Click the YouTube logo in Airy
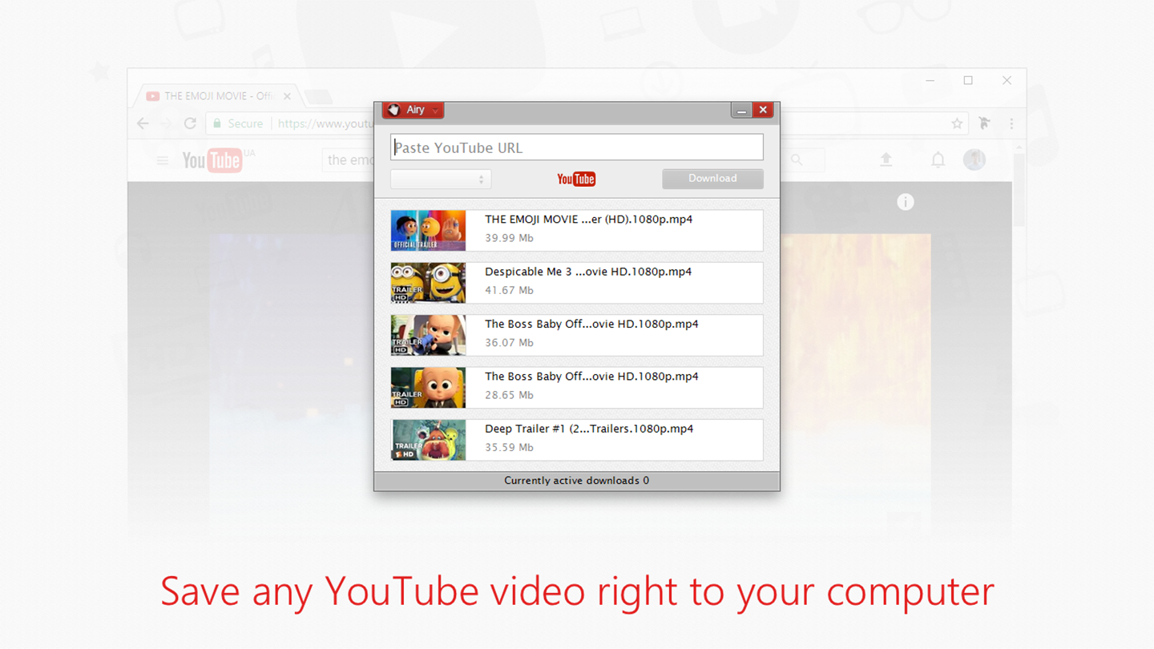This screenshot has width=1154, height=649. point(576,179)
